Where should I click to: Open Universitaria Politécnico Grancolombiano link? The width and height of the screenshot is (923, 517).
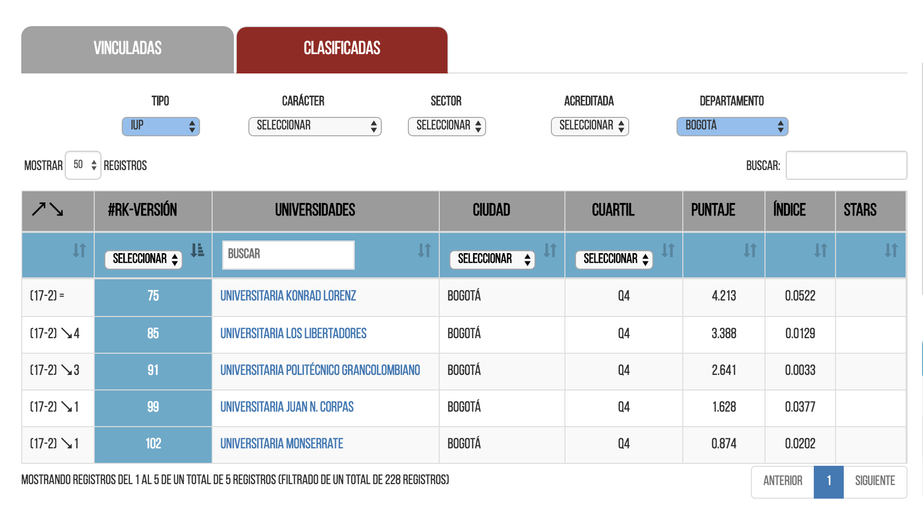pos(320,370)
